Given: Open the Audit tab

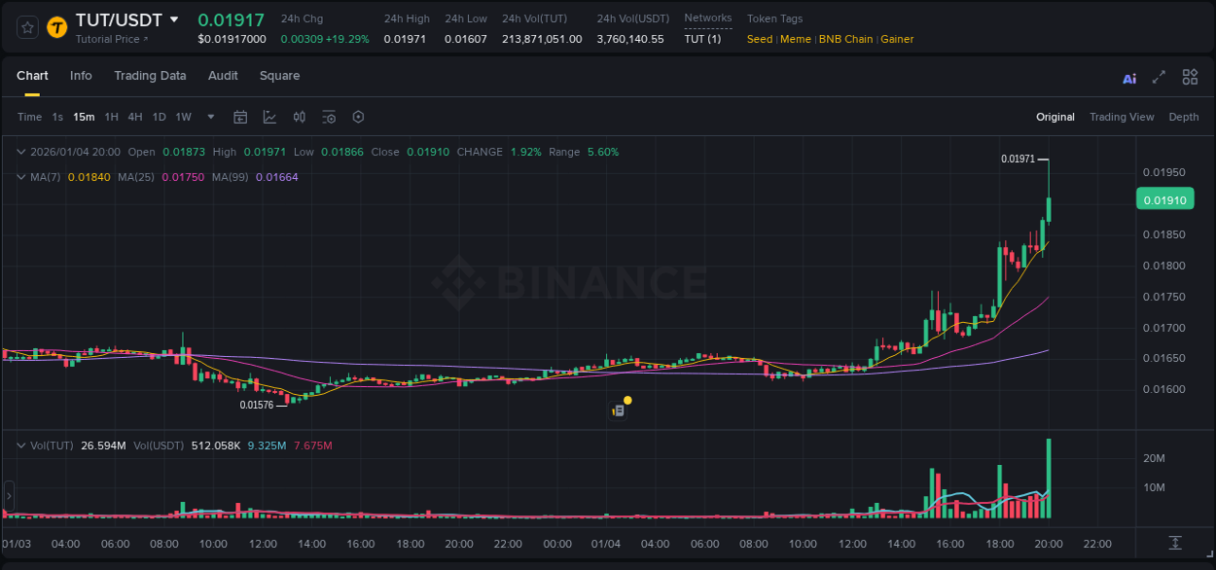Looking at the screenshot, I should point(223,76).
